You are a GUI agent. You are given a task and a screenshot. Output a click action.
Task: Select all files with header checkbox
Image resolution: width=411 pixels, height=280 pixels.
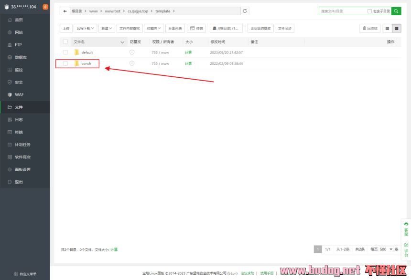point(65,41)
